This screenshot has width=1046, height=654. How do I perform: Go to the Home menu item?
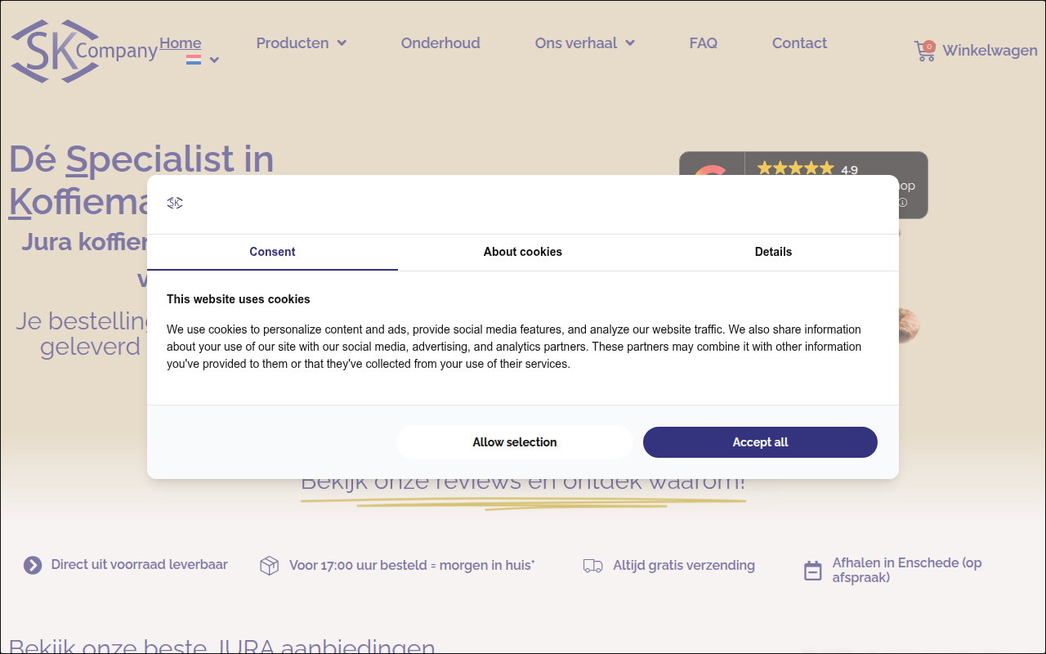click(181, 43)
